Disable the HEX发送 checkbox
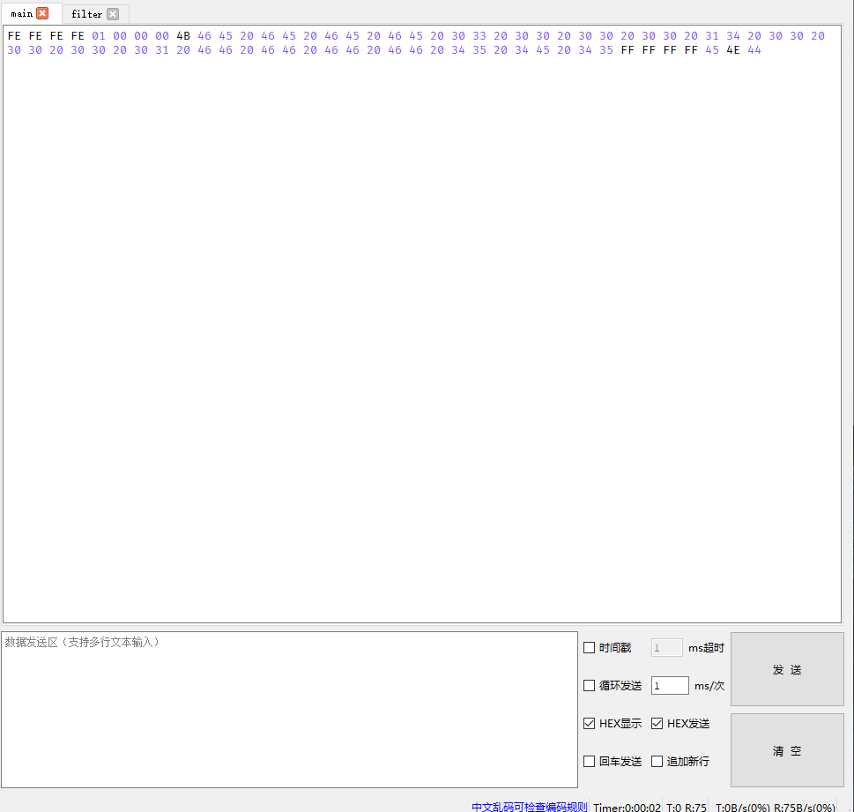854x812 pixels. 657,723
